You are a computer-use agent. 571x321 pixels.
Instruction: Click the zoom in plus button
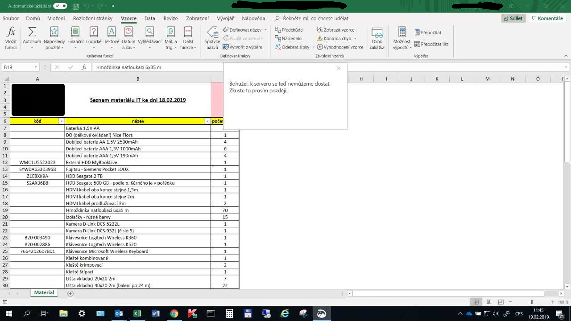(x=552, y=302)
